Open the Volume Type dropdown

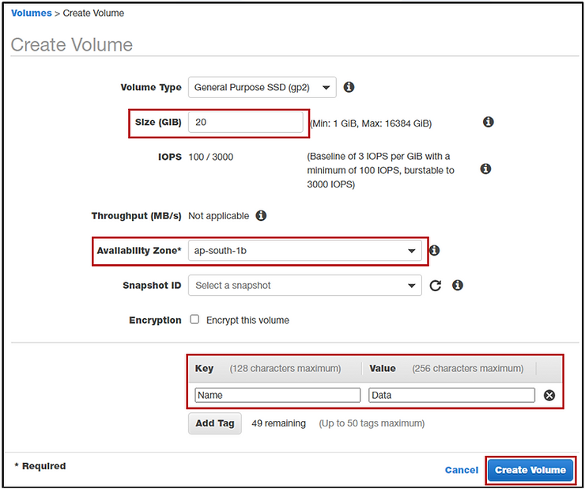[x=262, y=87]
